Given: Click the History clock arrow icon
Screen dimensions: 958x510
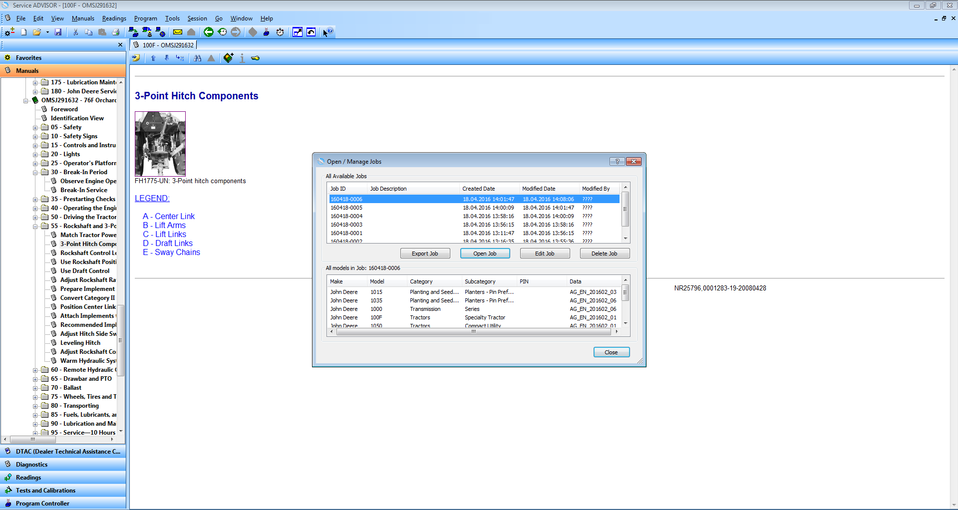Looking at the screenshot, I should point(222,32).
